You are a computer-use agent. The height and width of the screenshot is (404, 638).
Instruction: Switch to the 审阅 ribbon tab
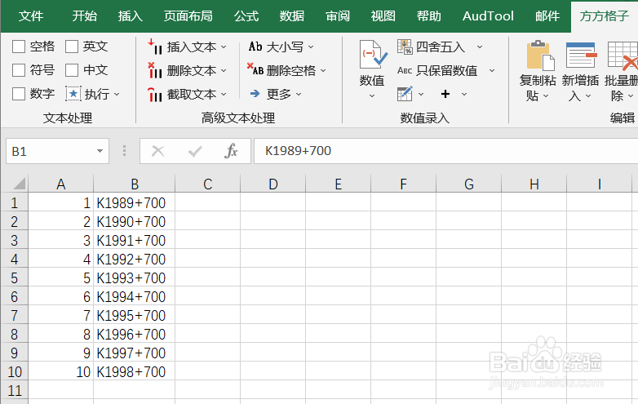[338, 16]
